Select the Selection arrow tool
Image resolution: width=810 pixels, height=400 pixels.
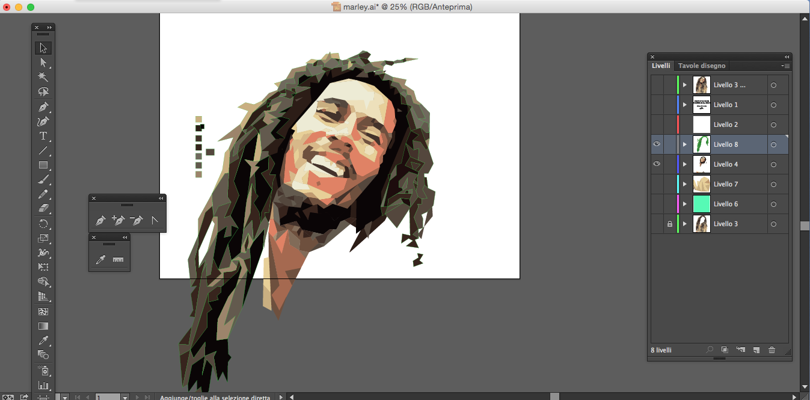point(43,48)
